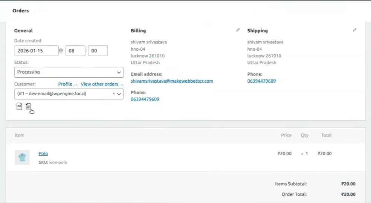Viewport: 371px width, 203px height.
Task: Click the hour input showing 08
Action: point(75,51)
